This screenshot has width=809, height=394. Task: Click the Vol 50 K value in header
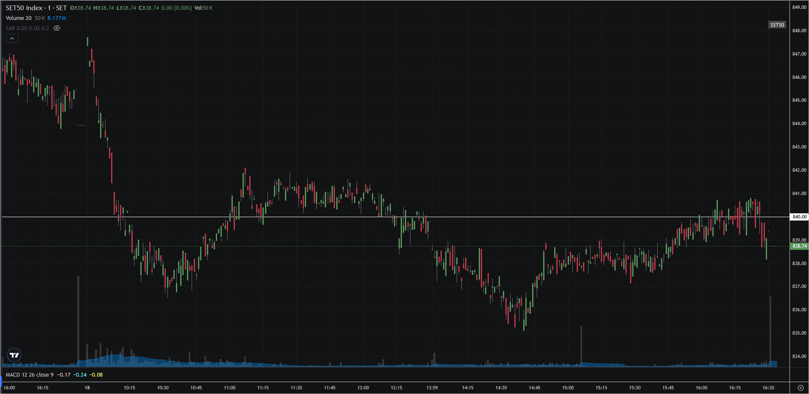(x=204, y=8)
